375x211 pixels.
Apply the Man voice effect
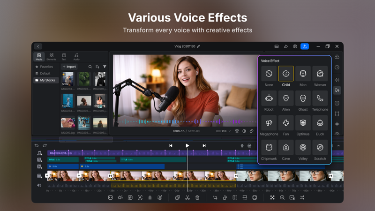tap(303, 74)
